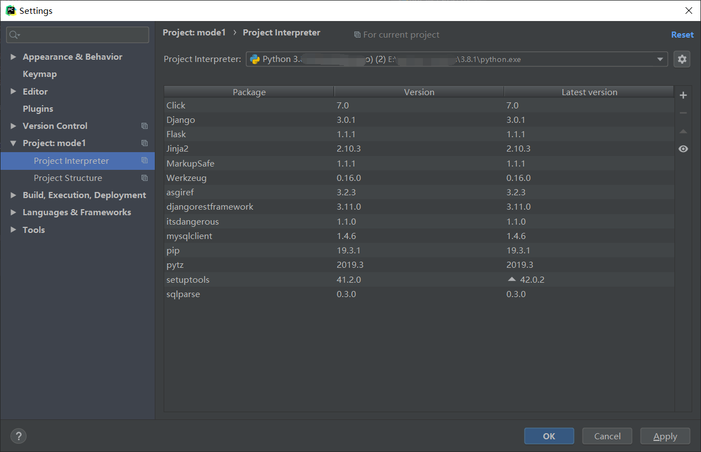Open Languages & Frameworks settings

point(77,212)
